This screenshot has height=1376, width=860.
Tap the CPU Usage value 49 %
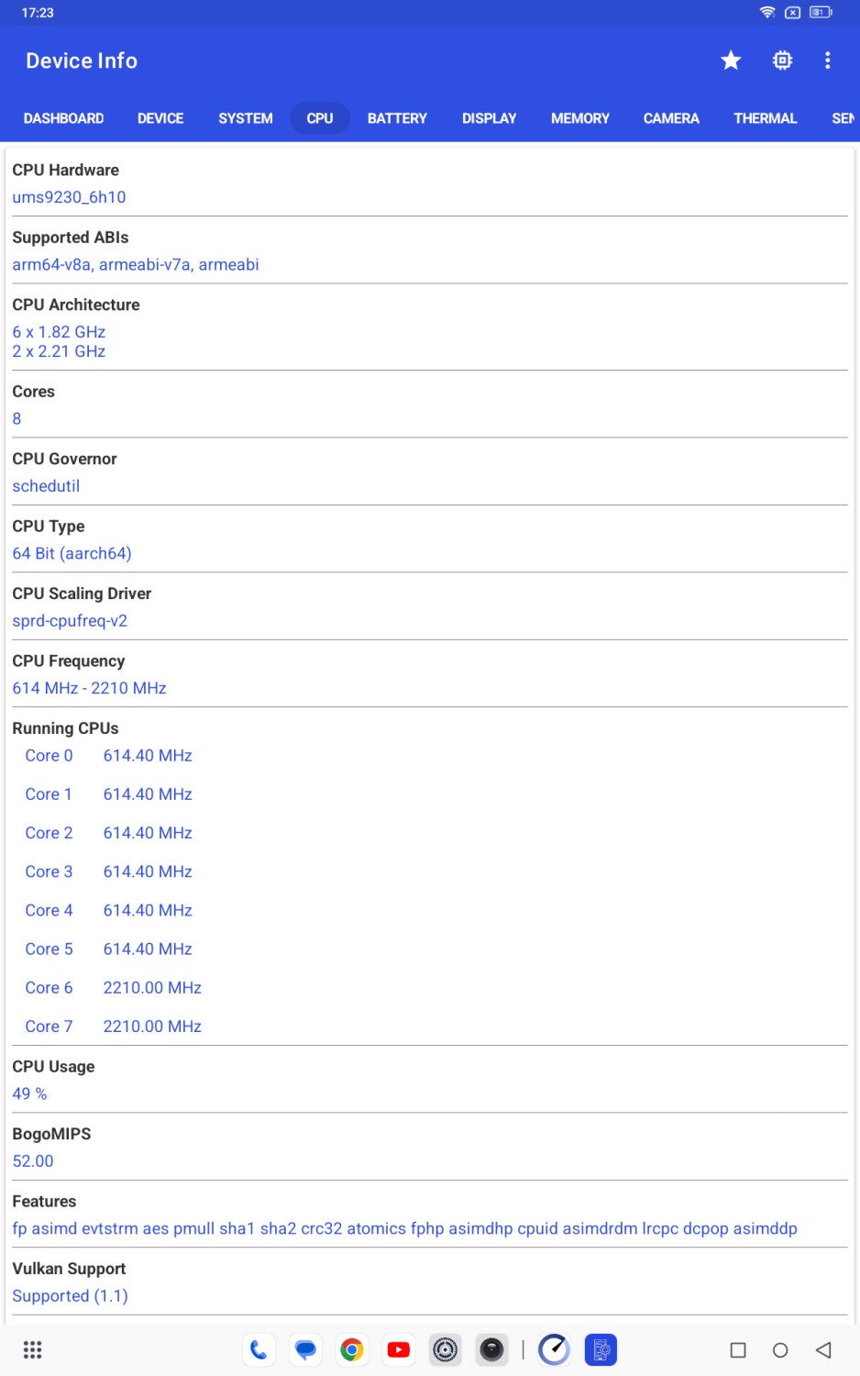(29, 1094)
